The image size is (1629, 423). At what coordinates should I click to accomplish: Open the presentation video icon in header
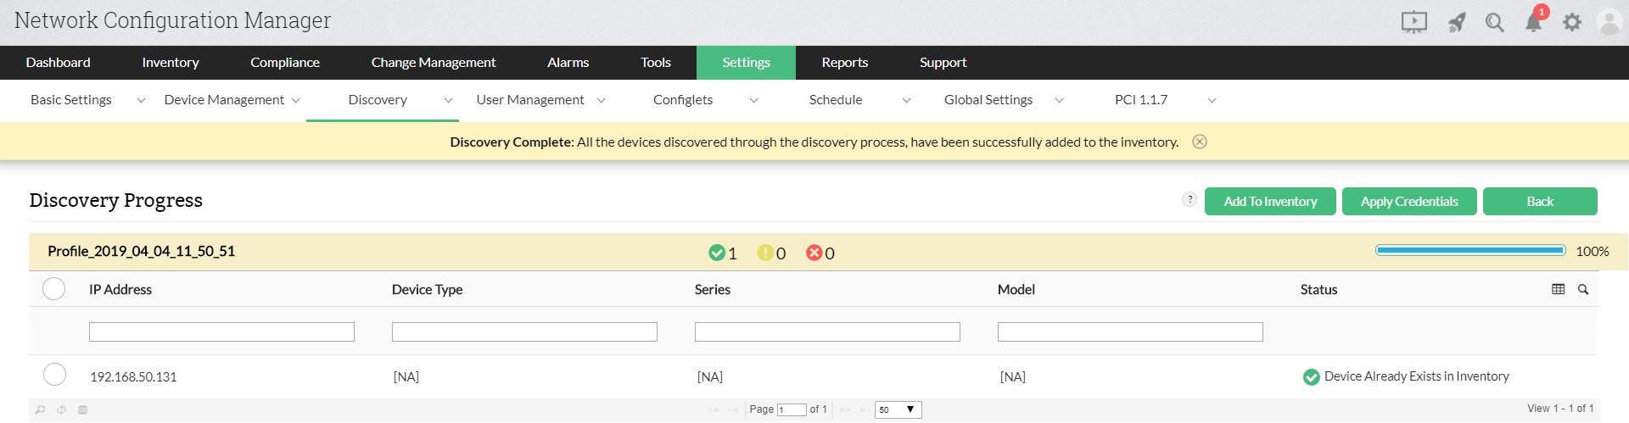click(x=1413, y=22)
